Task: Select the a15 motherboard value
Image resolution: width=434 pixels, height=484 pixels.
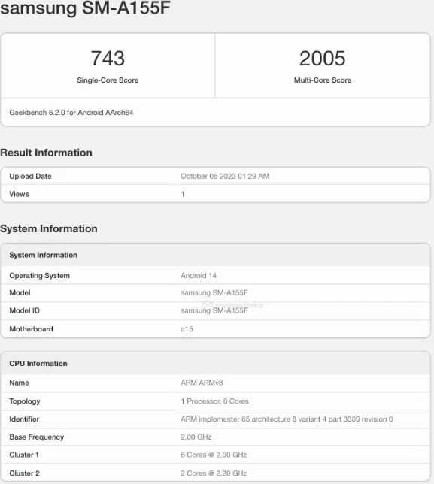Action: pos(187,329)
